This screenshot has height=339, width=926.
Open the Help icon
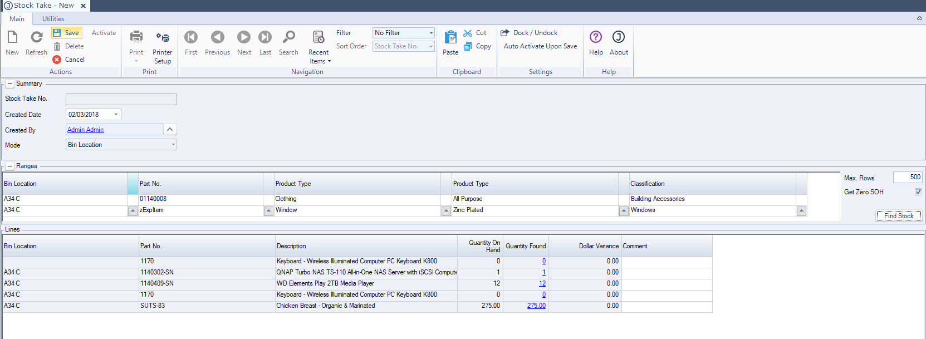tap(596, 37)
